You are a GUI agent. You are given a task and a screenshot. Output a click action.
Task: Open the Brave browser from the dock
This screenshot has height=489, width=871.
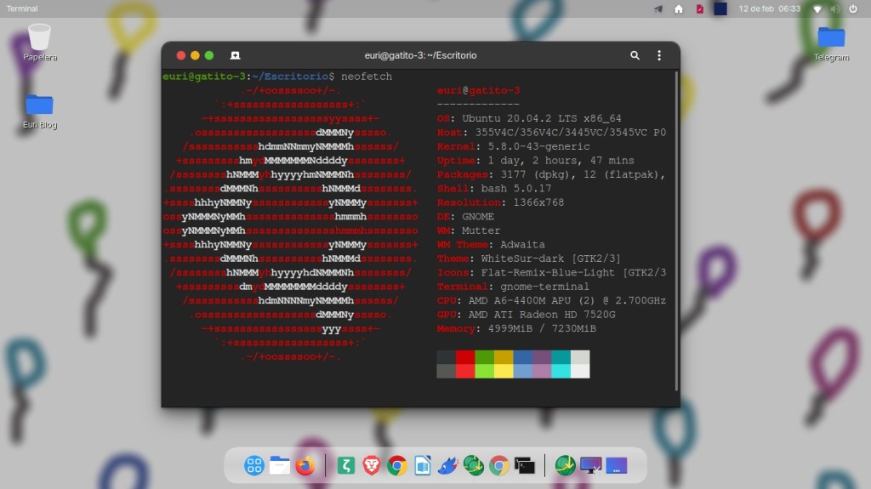click(x=372, y=465)
